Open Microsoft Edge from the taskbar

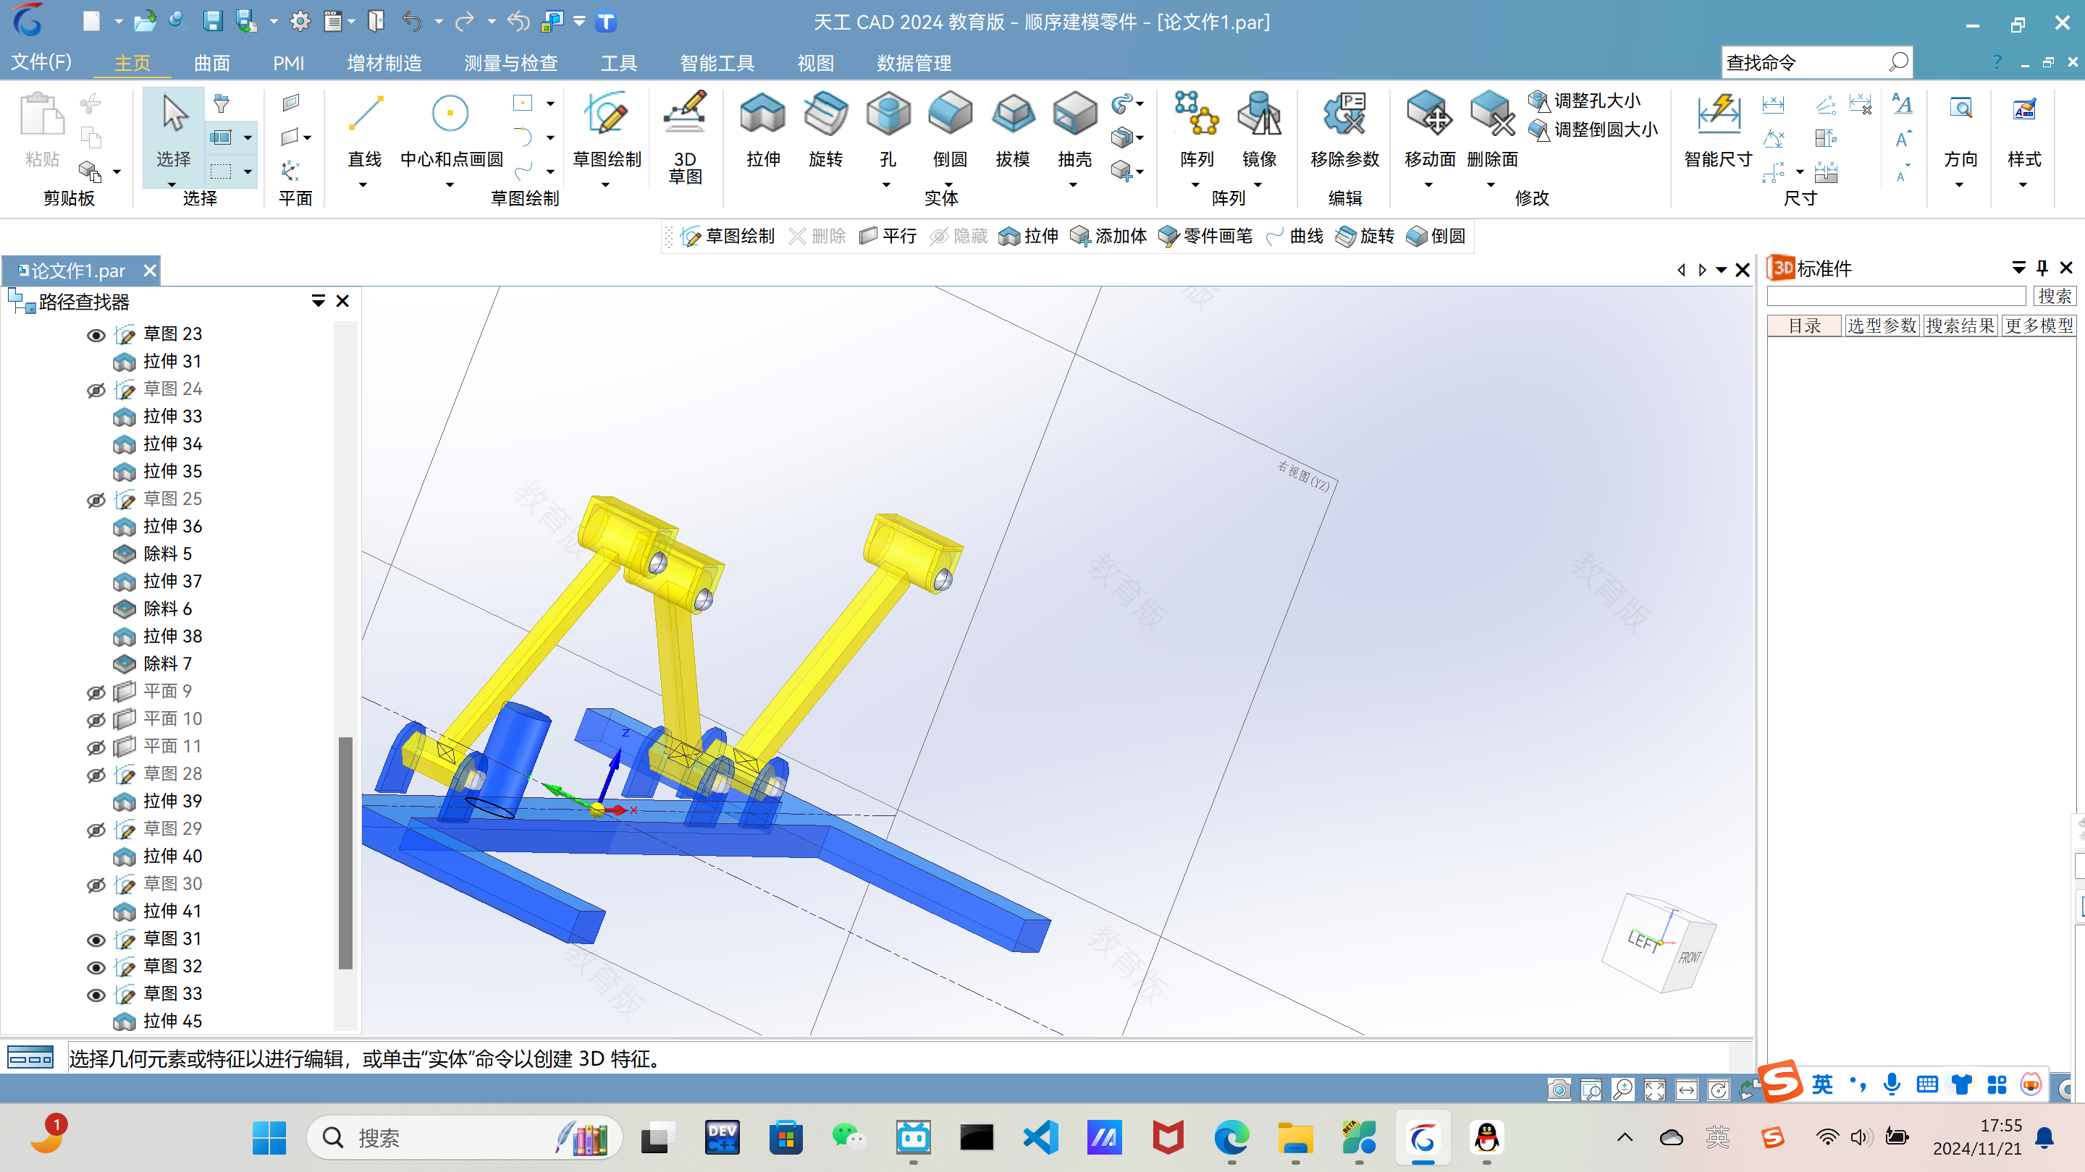pos(1231,1137)
